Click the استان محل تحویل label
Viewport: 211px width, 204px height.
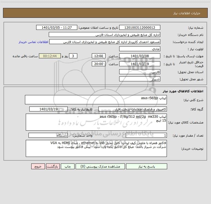(x=190, y=72)
